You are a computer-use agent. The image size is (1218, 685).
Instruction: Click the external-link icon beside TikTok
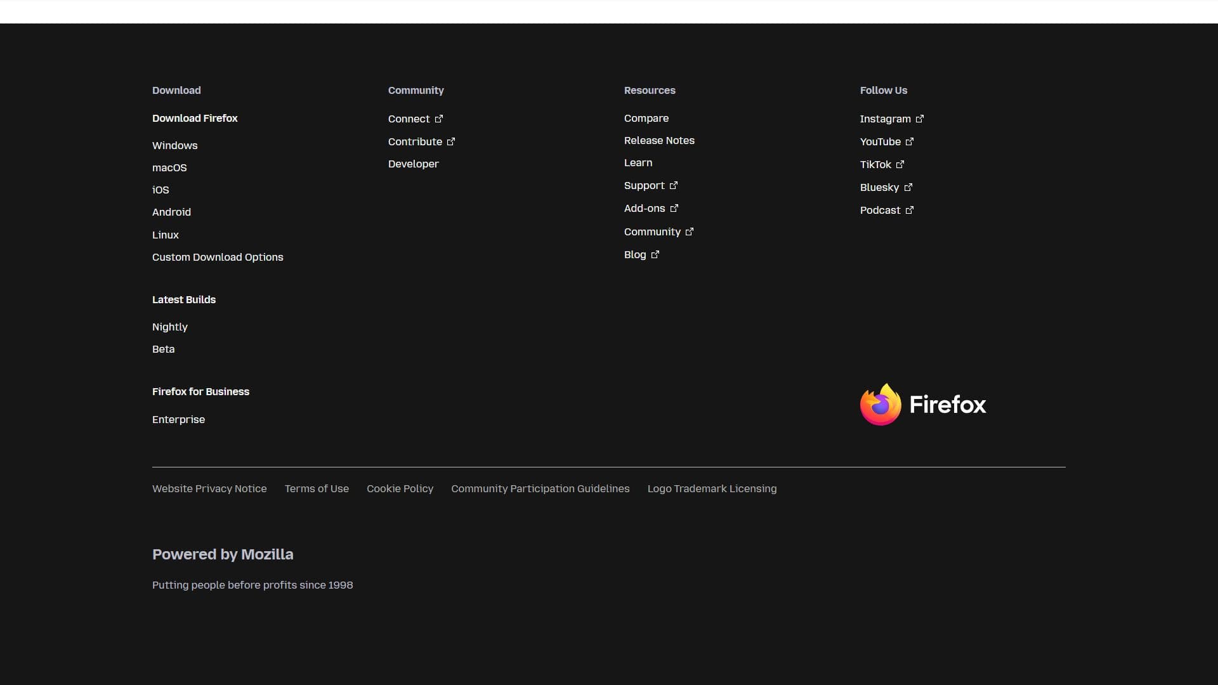tap(900, 164)
